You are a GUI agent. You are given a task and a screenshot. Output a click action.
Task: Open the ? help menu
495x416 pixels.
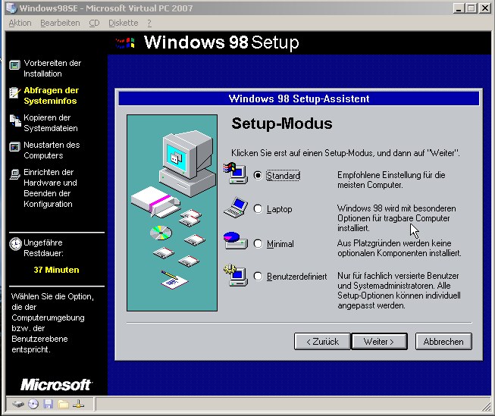click(149, 23)
